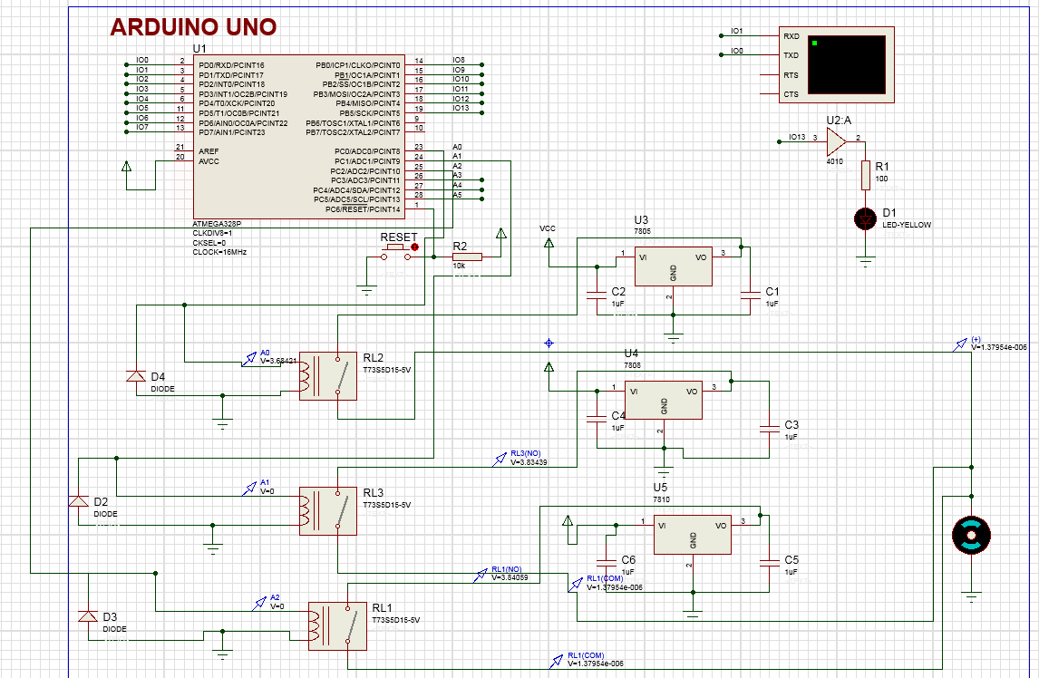Select relay RL1 symbol
Screen dimensions: 1039x678
(337, 626)
